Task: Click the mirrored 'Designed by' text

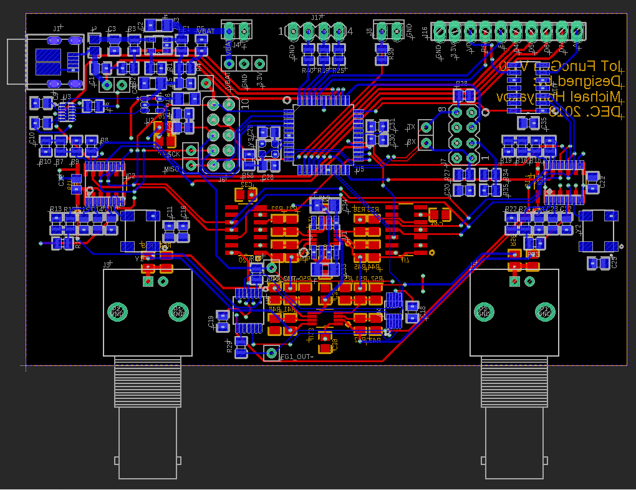Action: point(577,81)
